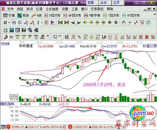Open the 日 period dropdown arrow

tap(9, 23)
